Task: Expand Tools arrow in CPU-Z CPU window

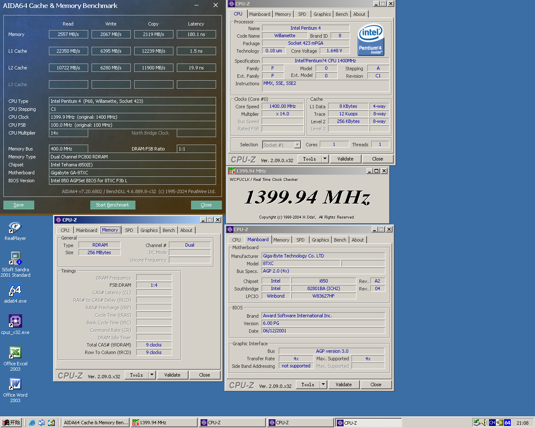Action: pyautogui.click(x=325, y=159)
